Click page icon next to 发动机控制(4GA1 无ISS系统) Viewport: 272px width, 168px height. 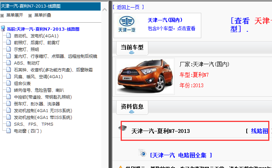pyautogui.click(x=8, y=110)
